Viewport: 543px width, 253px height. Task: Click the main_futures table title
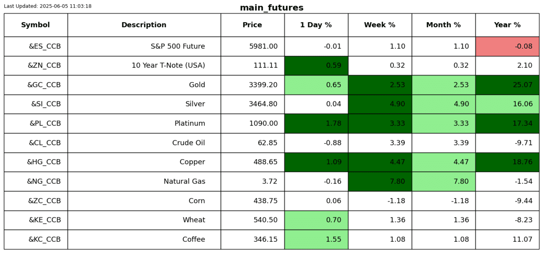(271, 8)
